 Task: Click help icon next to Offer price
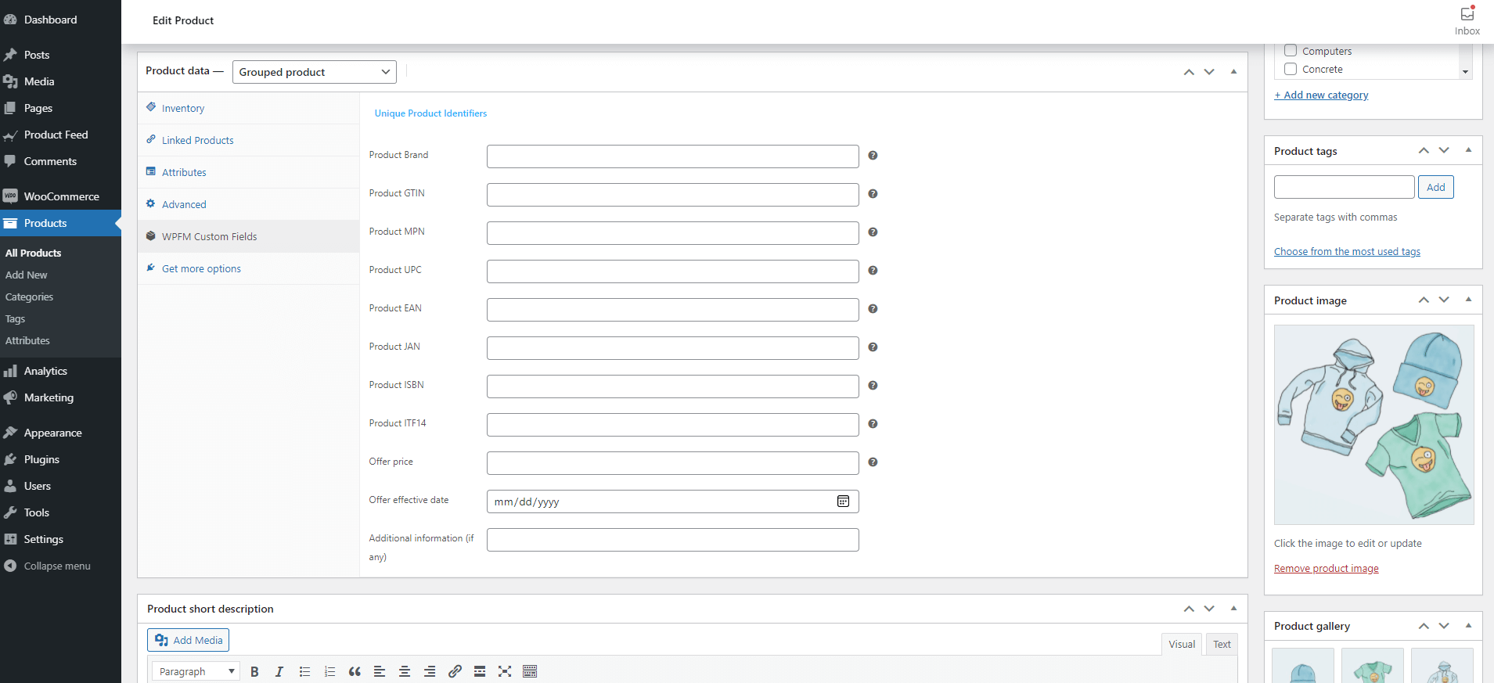pyautogui.click(x=873, y=462)
